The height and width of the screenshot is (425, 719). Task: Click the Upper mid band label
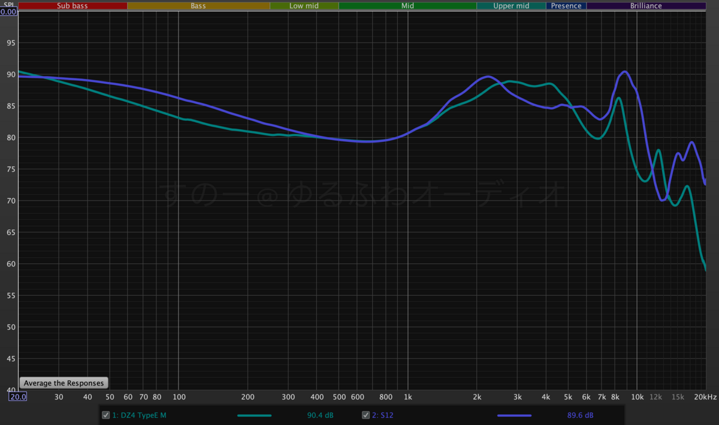click(x=511, y=6)
